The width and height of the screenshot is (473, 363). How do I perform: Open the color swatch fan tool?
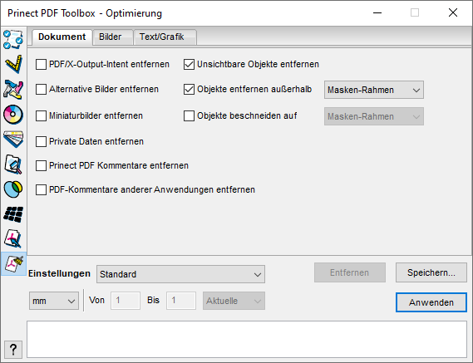(x=13, y=139)
